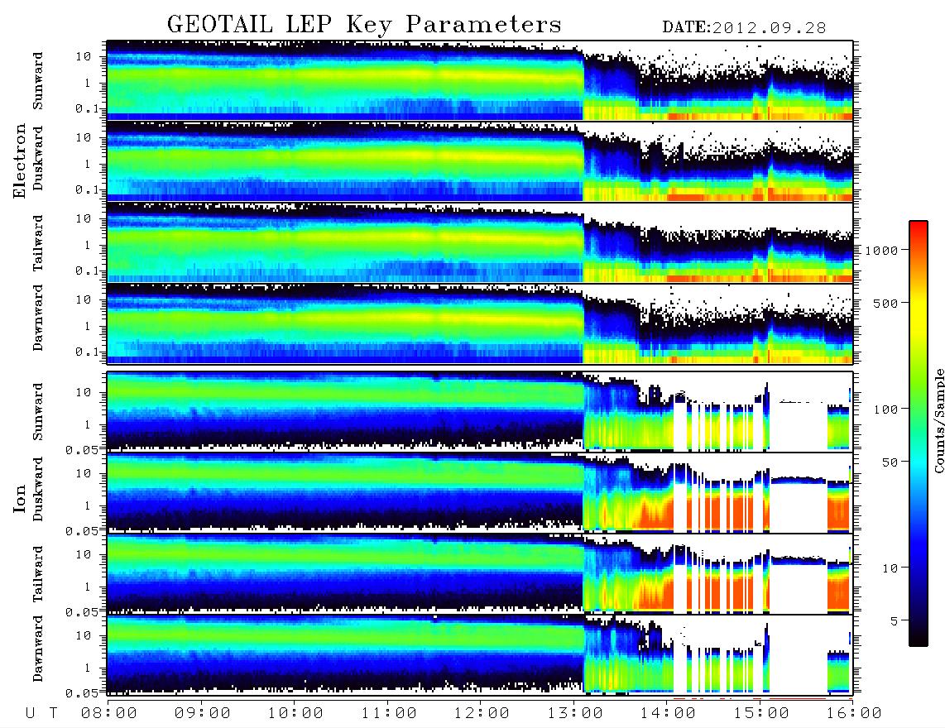Click the "15:00" time tick label
This screenshot has height=728, width=945.
[761, 713]
